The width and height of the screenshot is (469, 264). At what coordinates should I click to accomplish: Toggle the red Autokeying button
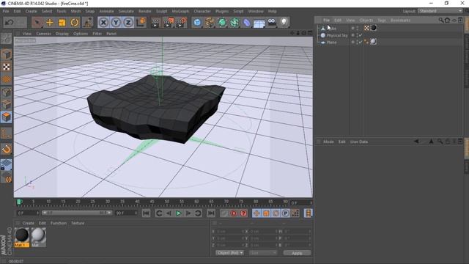coord(234,213)
